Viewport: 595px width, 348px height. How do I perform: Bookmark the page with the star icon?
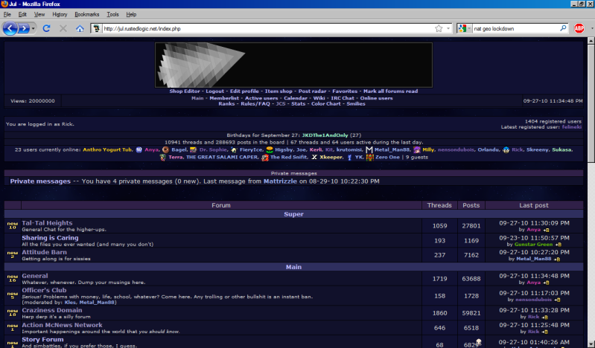pyautogui.click(x=439, y=29)
